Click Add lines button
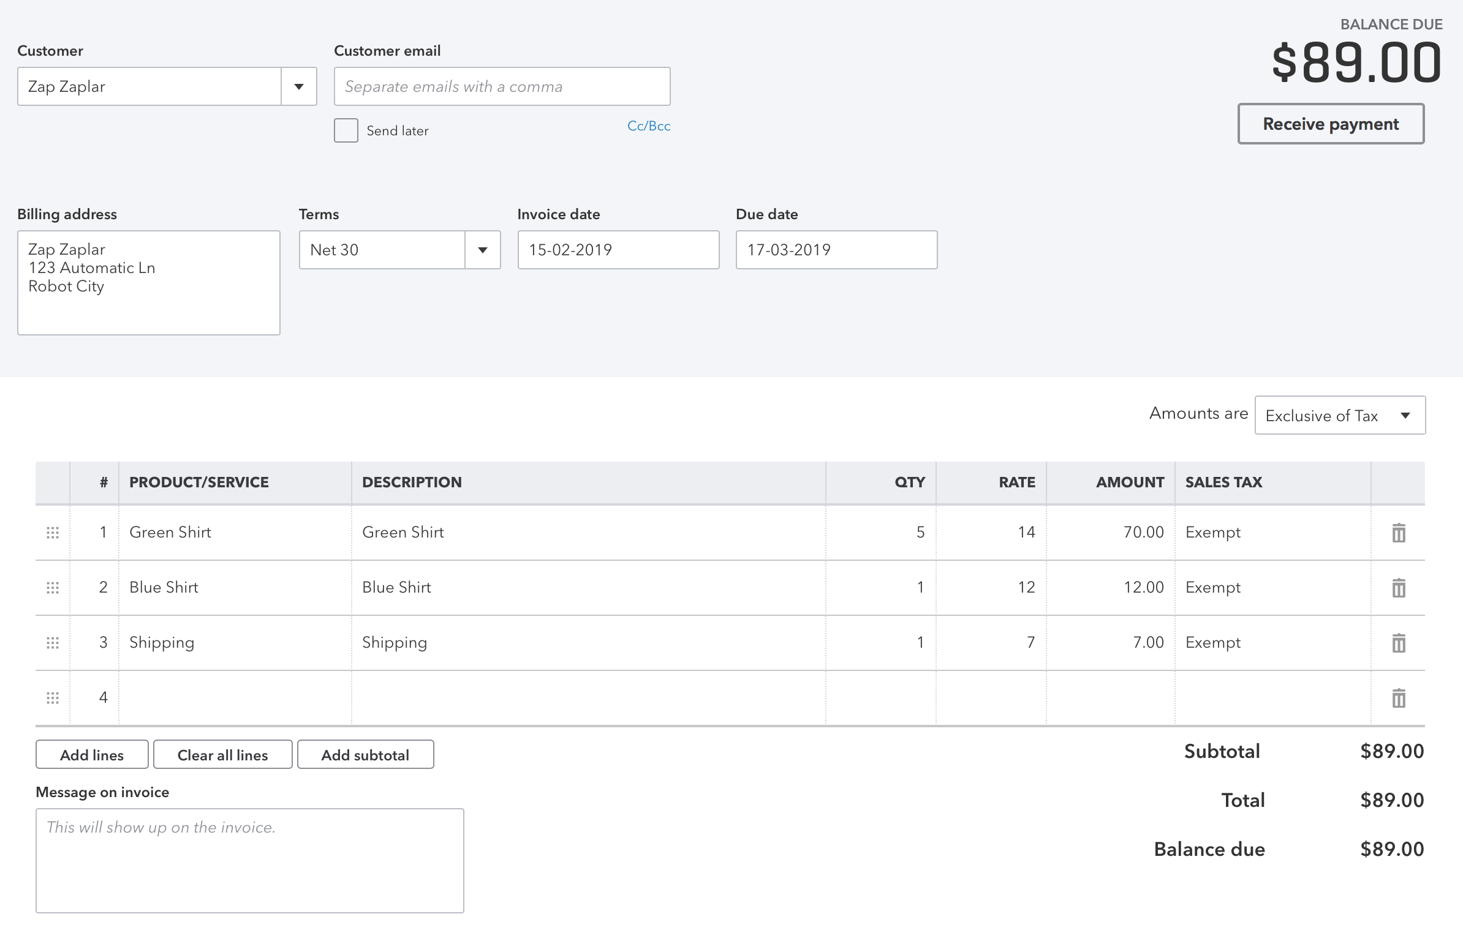This screenshot has width=1463, height=933. pyautogui.click(x=92, y=755)
